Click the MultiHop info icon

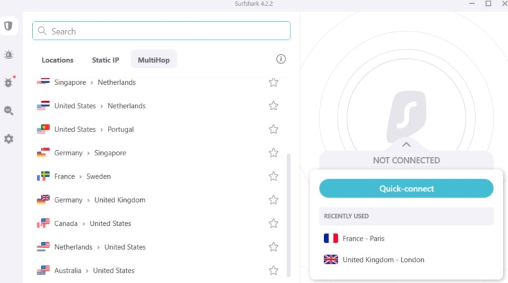click(x=281, y=59)
